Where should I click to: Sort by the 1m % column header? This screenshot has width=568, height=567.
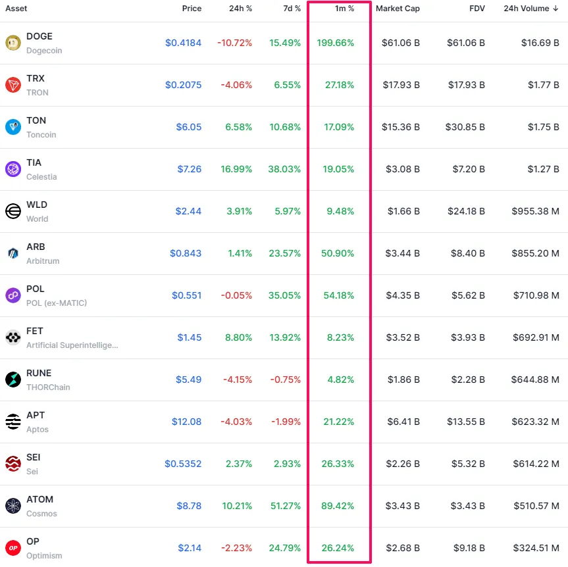(344, 9)
